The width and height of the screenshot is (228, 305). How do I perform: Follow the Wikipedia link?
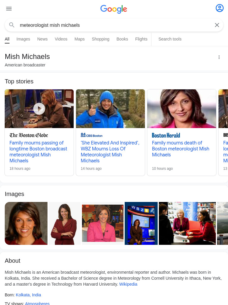click(x=128, y=284)
